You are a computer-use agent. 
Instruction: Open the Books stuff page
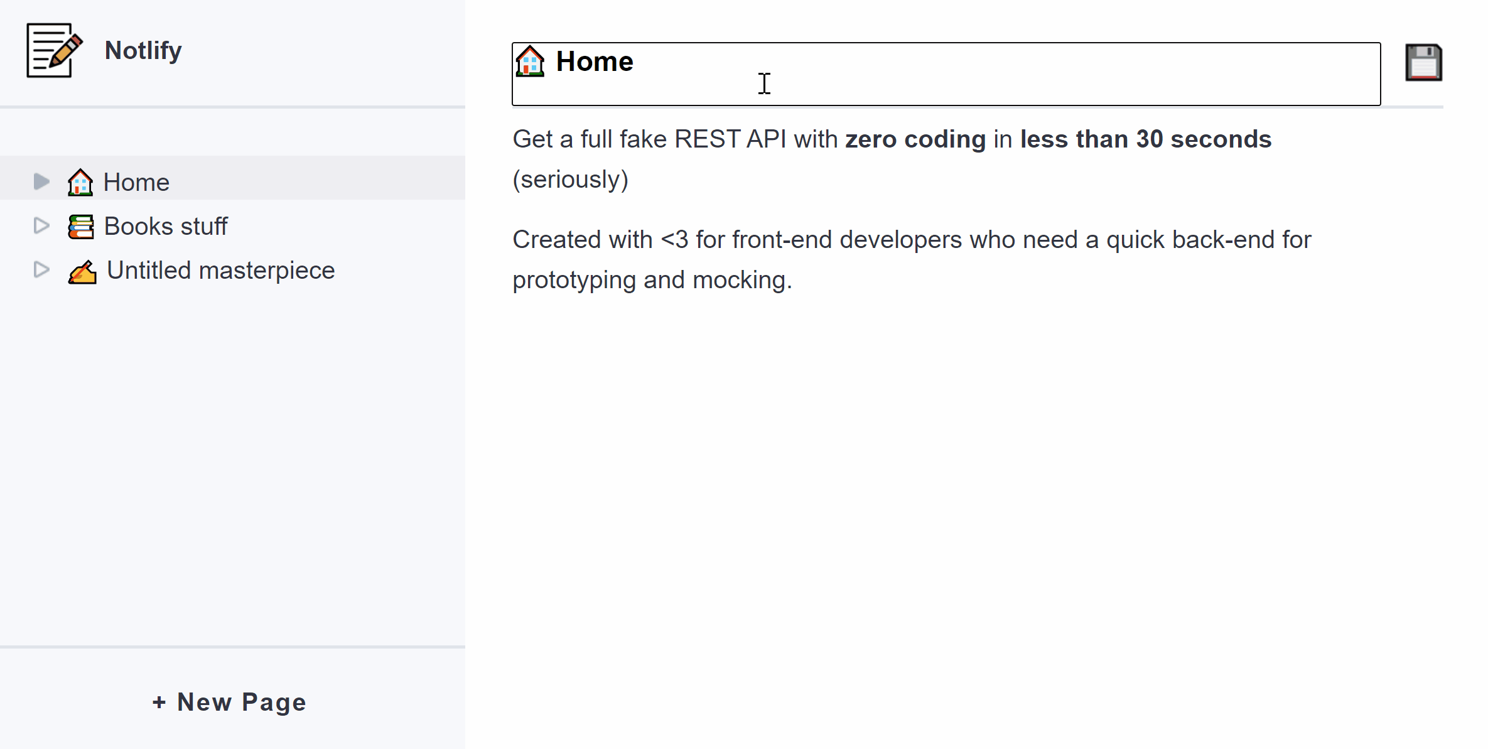[166, 226]
